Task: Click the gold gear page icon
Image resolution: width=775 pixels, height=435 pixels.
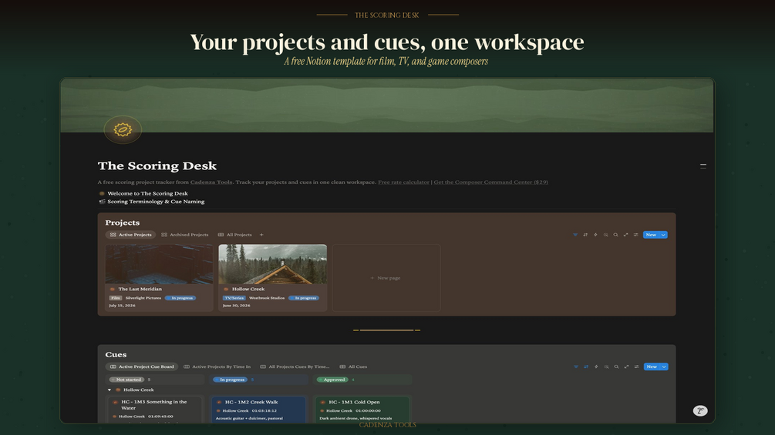Action: tap(123, 129)
